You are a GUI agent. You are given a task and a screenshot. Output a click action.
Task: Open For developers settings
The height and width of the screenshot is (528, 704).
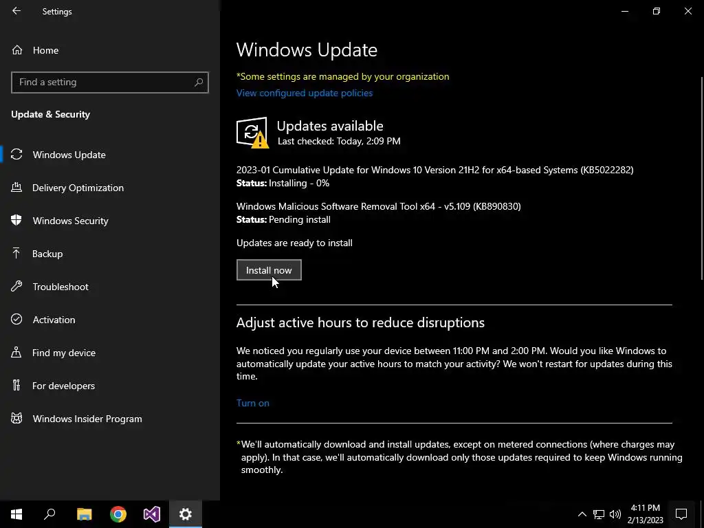(110, 386)
